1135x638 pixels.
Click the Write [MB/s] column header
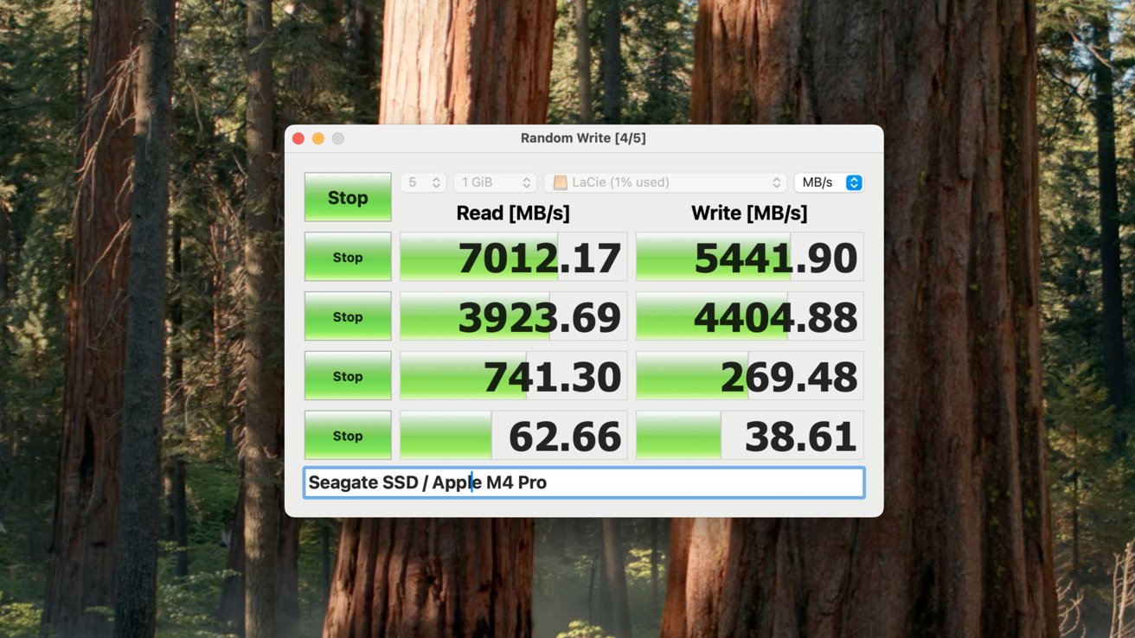pos(749,213)
